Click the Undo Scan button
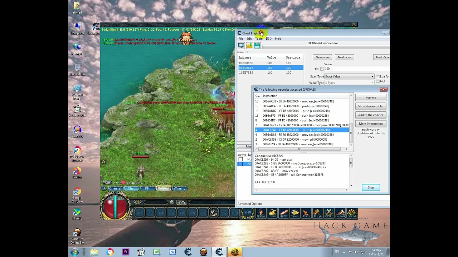 click(381, 57)
